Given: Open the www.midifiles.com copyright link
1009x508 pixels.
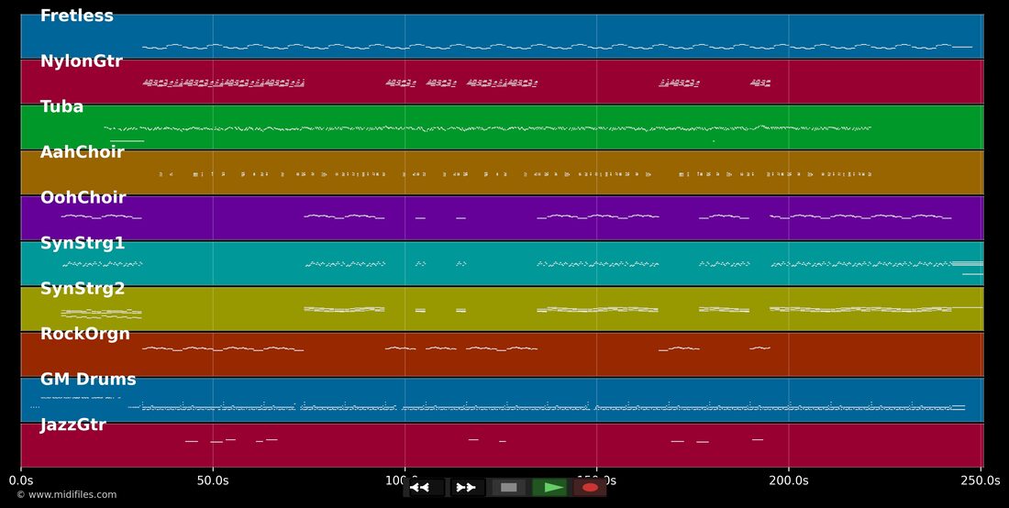Looking at the screenshot, I should 67,494.
